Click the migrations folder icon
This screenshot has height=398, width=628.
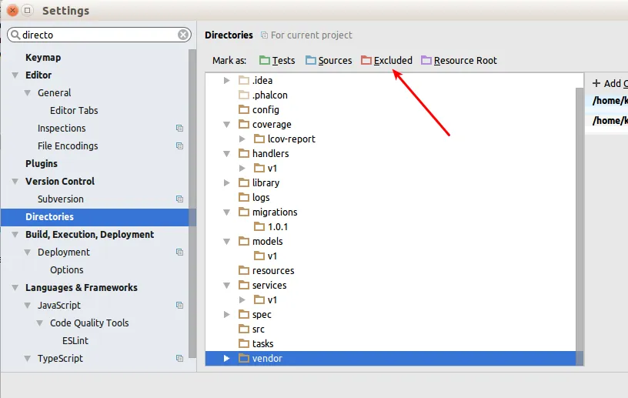click(x=244, y=212)
